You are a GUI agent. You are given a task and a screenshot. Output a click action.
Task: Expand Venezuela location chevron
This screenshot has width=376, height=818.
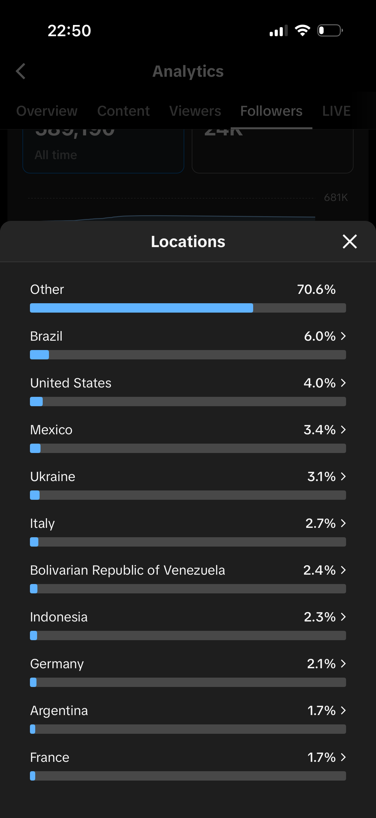click(343, 570)
